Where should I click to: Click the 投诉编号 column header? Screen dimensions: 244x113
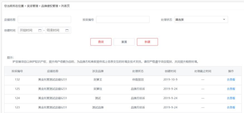pyautogui.click(x=17, y=71)
